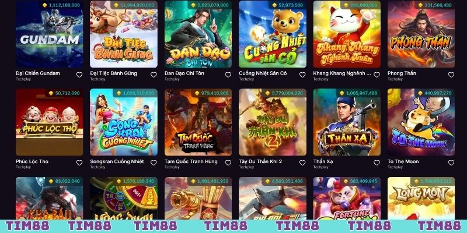Toggle heart next to Đại Tiệc Bánh Gừng
Screen dimensions: 467x233
tap(154, 75)
